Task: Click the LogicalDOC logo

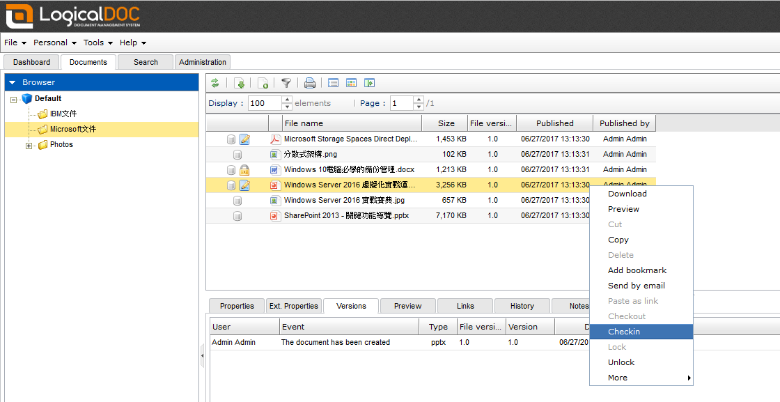Action: 73,16
